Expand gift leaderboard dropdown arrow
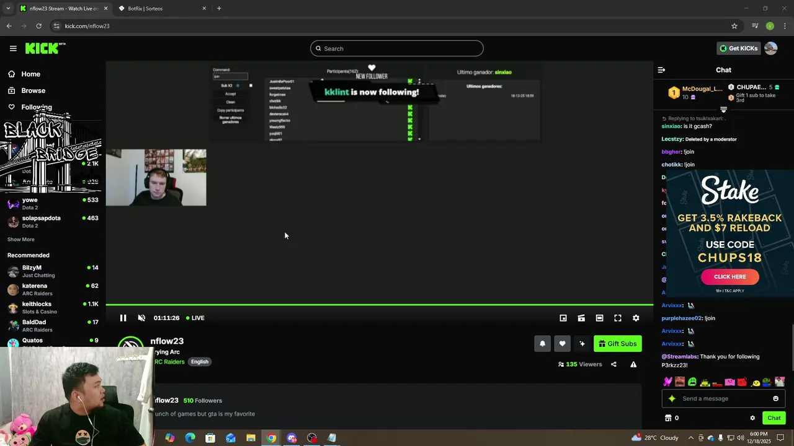794x446 pixels. click(x=723, y=110)
